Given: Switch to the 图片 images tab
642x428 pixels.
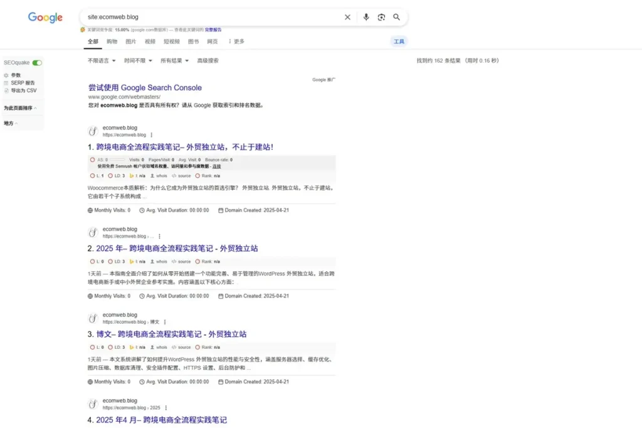Looking at the screenshot, I should click(x=130, y=41).
